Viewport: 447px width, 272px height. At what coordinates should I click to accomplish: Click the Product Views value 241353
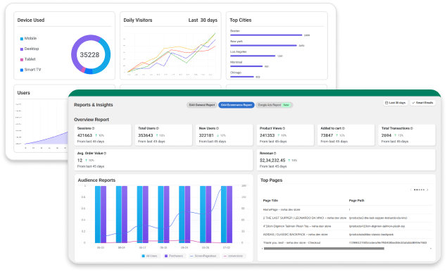click(267, 135)
